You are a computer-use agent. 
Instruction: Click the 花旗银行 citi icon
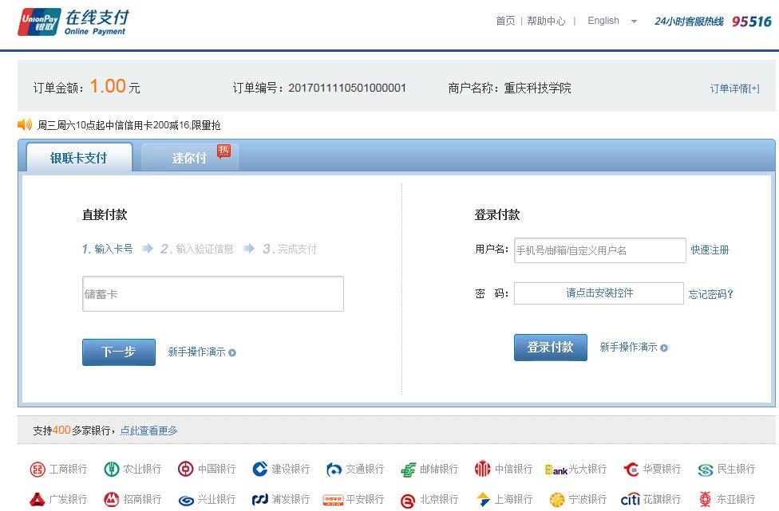(631, 499)
